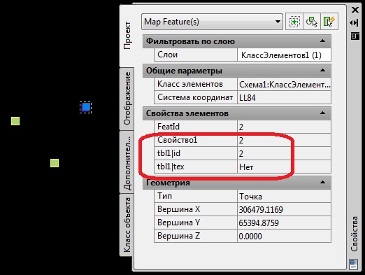The width and height of the screenshot is (365, 275).
Task: Open palette properties menu icon
Action: (355, 36)
